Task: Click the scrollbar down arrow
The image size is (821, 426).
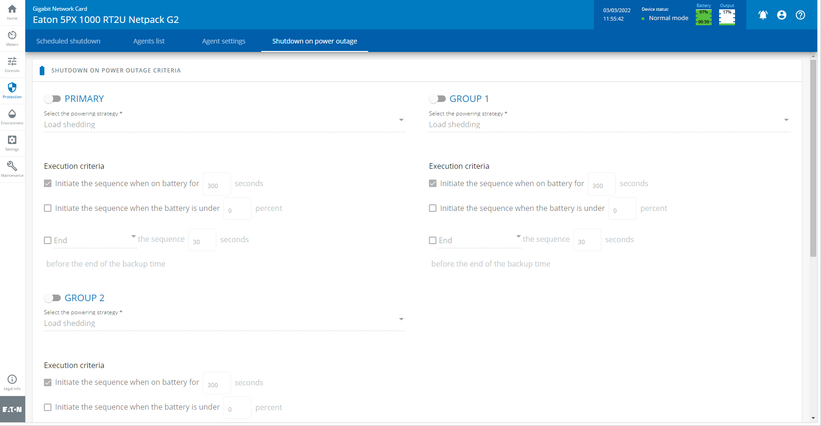Action: point(813,418)
